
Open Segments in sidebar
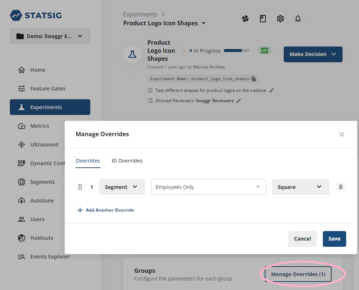coord(37,182)
